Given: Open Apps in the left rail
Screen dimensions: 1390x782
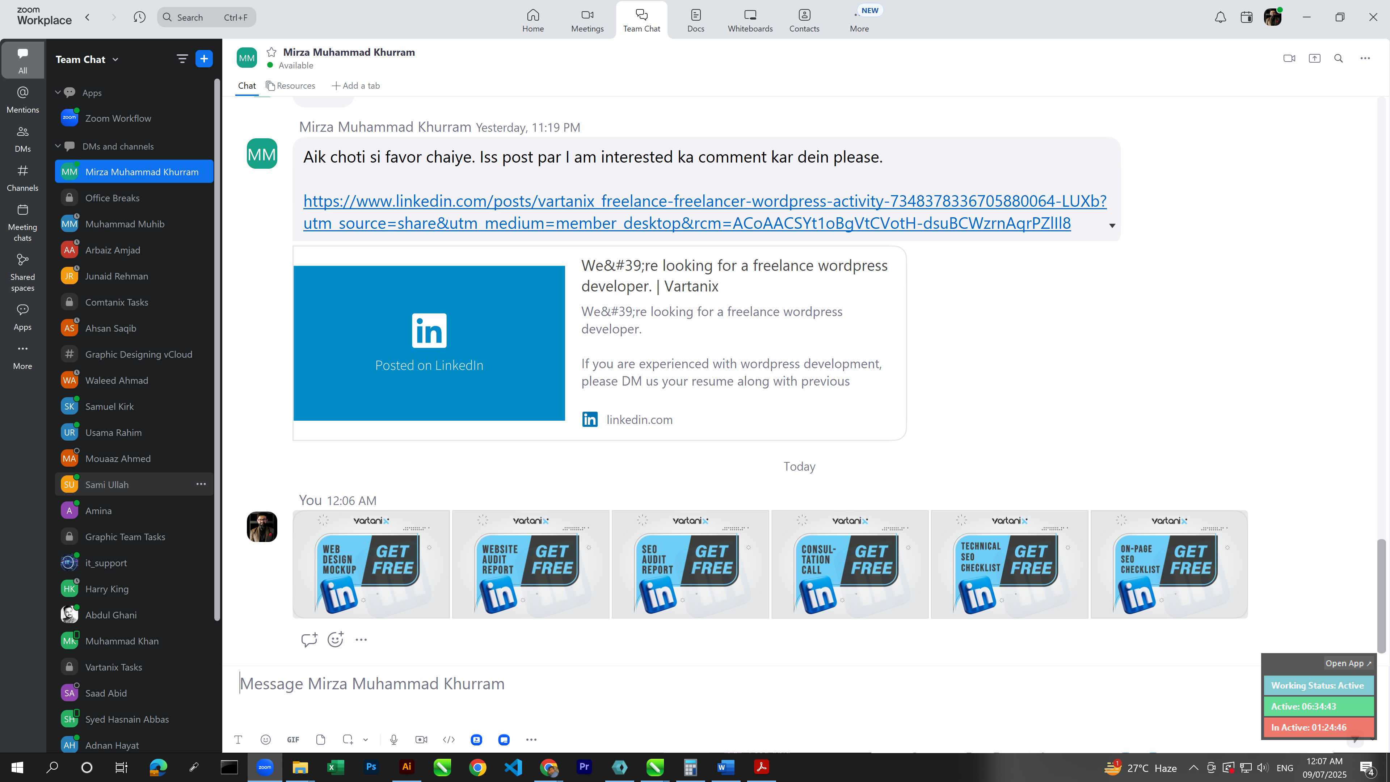Looking at the screenshot, I should [x=23, y=318].
